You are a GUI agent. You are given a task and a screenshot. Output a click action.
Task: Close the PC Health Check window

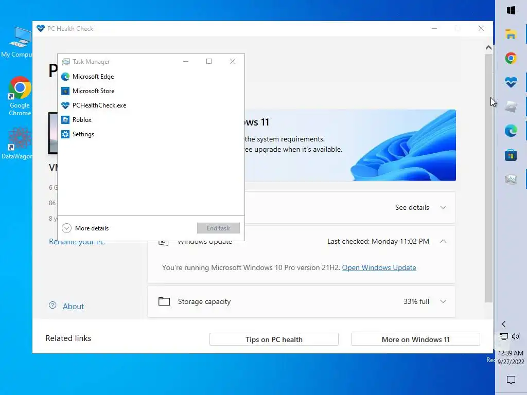pos(481,29)
